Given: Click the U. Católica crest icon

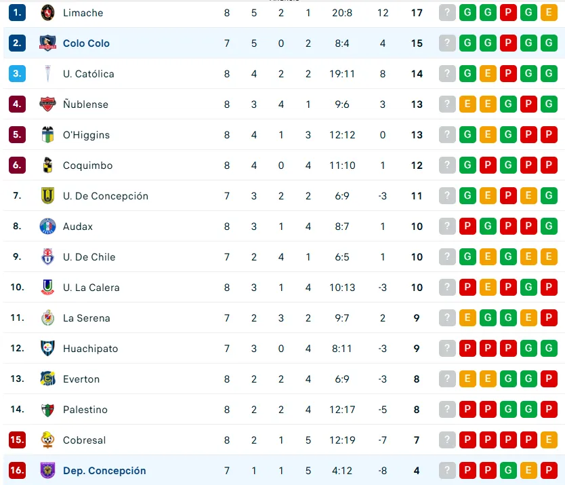Looking at the screenshot, I should point(47,74).
